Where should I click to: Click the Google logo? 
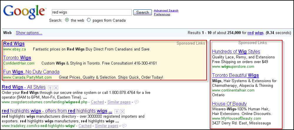click(x=24, y=12)
